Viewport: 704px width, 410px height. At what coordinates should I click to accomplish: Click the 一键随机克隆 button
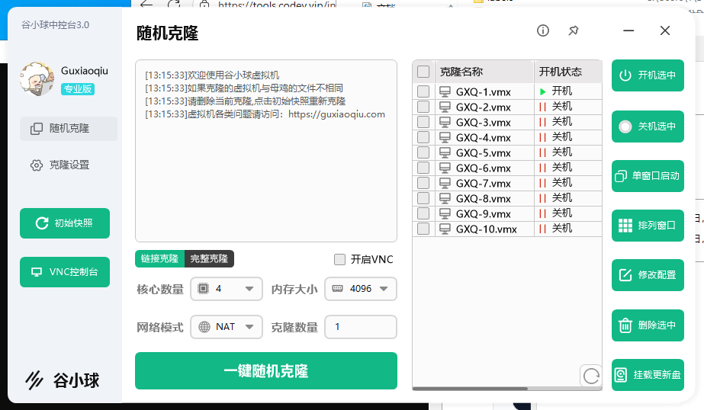266,371
